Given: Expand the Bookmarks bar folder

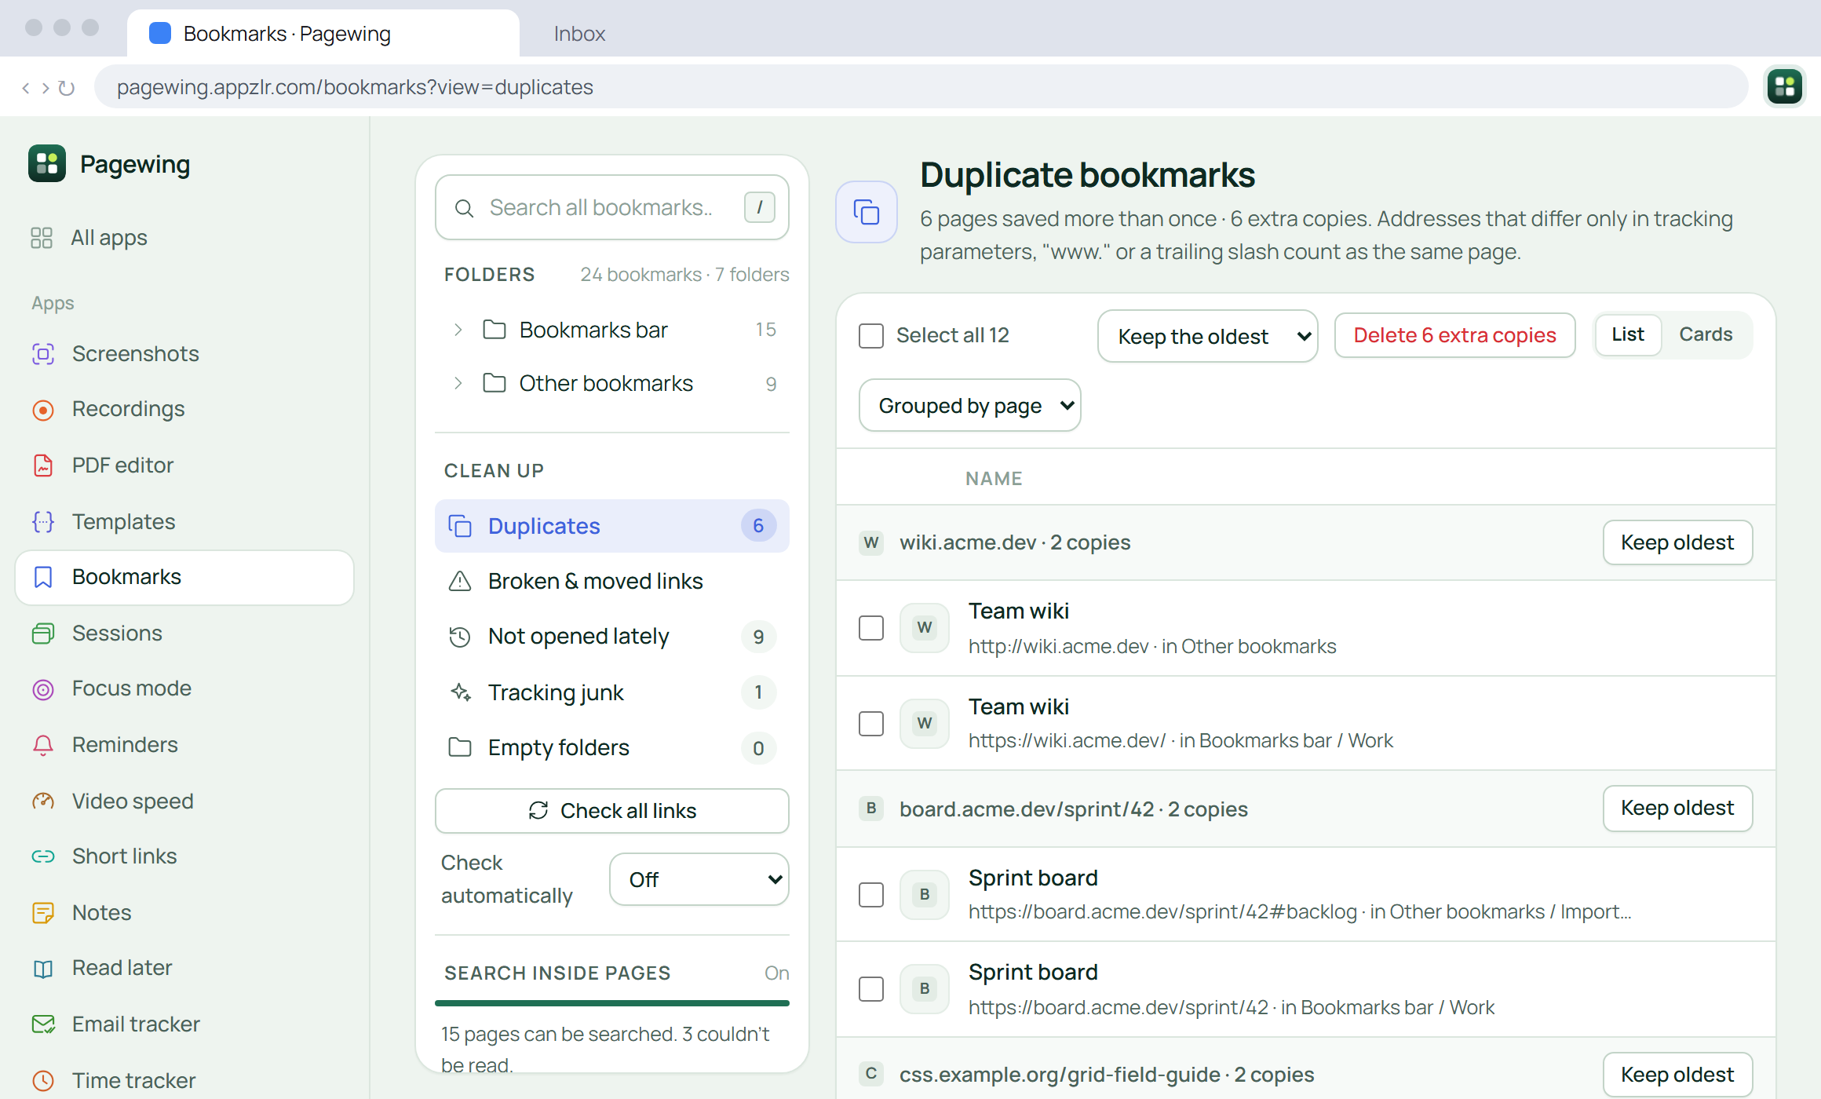Looking at the screenshot, I should coord(458,330).
